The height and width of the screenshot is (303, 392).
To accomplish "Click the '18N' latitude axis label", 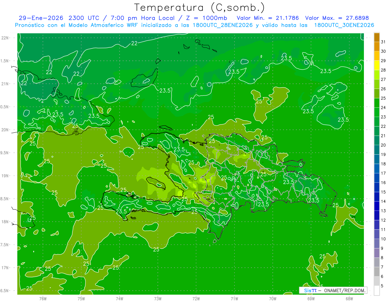I will click(5, 222).
